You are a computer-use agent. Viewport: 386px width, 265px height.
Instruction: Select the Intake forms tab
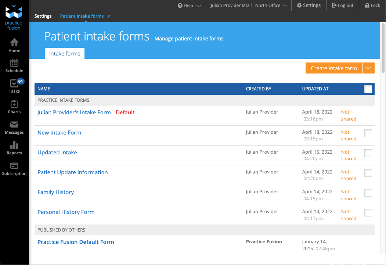click(64, 53)
